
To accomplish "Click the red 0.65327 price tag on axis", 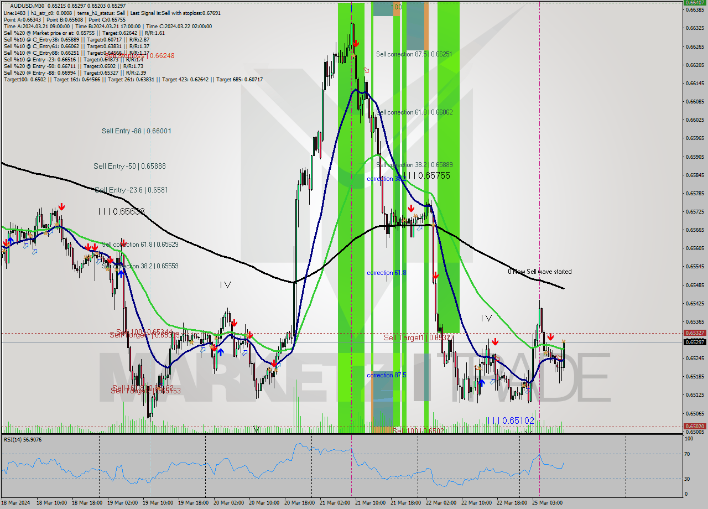I will 694,333.
